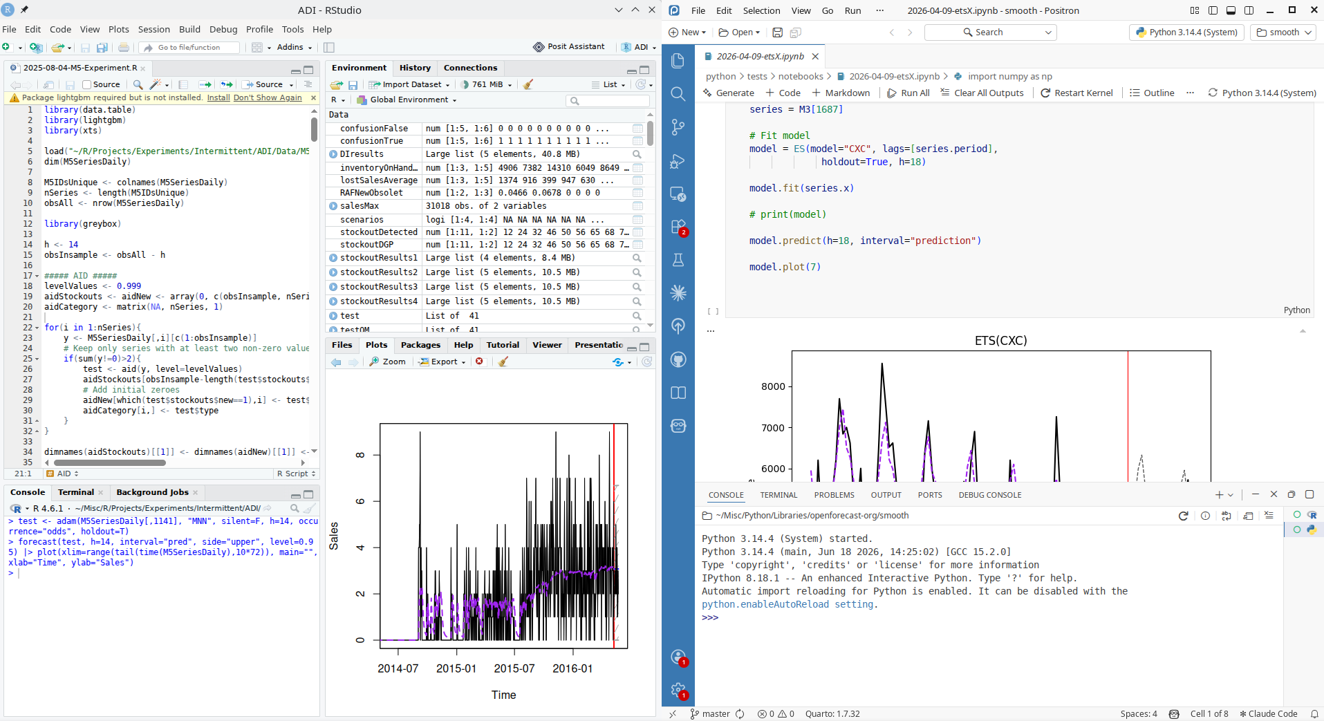Open Testing flask view in Positron
The image size is (1324, 721).
[678, 260]
